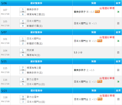Click away team 歐力士猛牛 in game 116
The height and width of the screenshot is (105, 122).
pyautogui.click(x=33, y=79)
